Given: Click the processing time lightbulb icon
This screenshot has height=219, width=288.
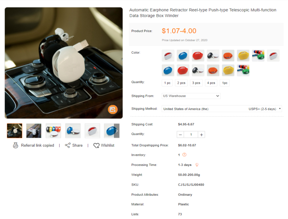Looking at the screenshot, I should point(197,164).
